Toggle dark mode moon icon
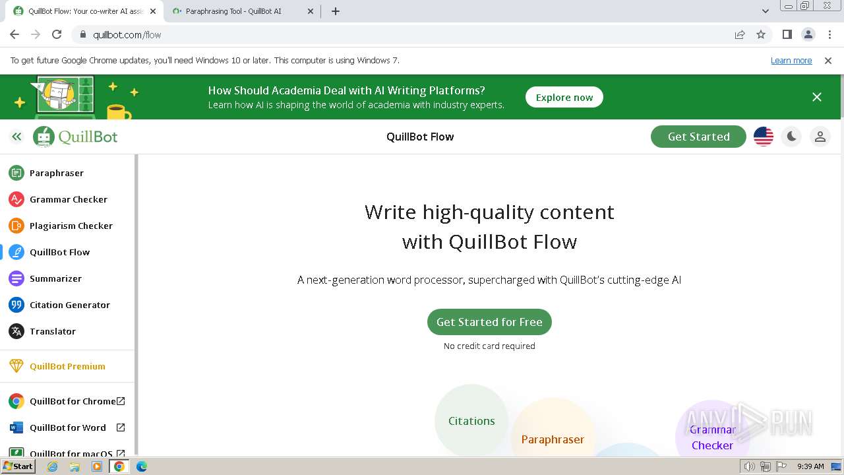This screenshot has width=844, height=475. click(x=791, y=137)
